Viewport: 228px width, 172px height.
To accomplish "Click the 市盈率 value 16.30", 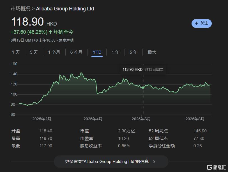I will coord(123,139).
